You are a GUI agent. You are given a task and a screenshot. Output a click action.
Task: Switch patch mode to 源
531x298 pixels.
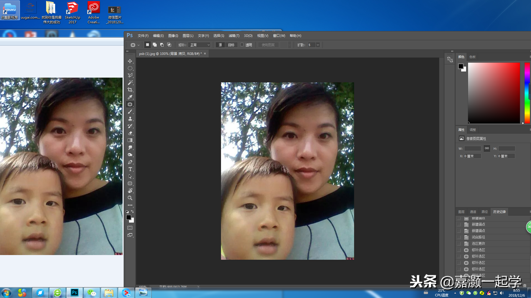click(220, 45)
